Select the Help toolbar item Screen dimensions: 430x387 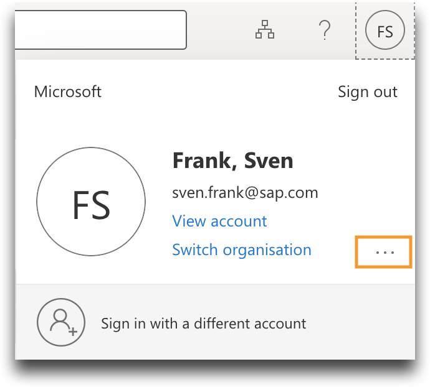[x=324, y=30]
